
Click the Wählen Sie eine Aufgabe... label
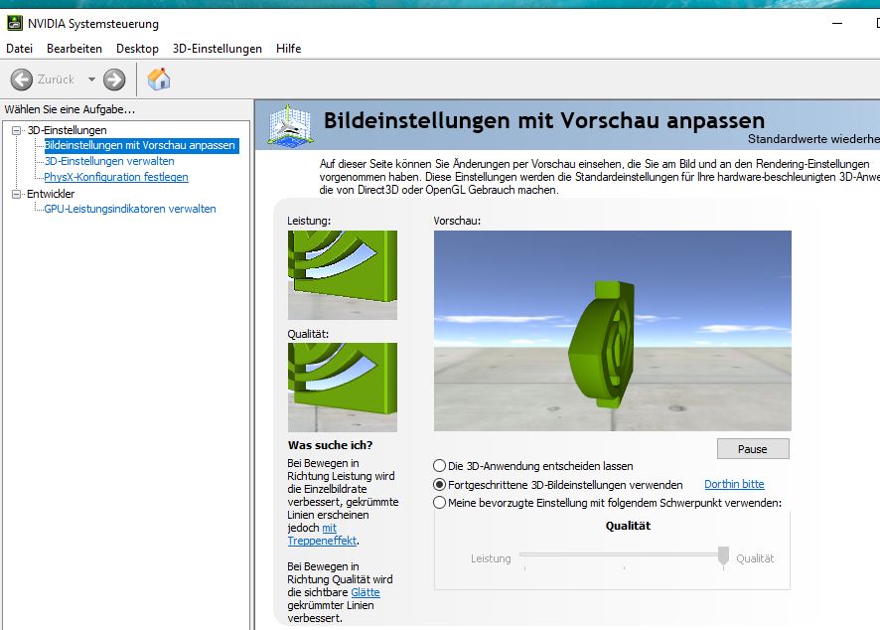coord(70,109)
